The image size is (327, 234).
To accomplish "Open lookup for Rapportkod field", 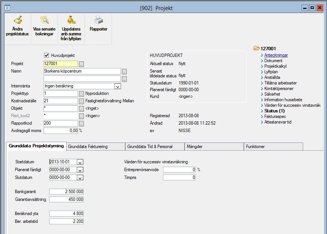I will pyautogui.click(x=82, y=124).
